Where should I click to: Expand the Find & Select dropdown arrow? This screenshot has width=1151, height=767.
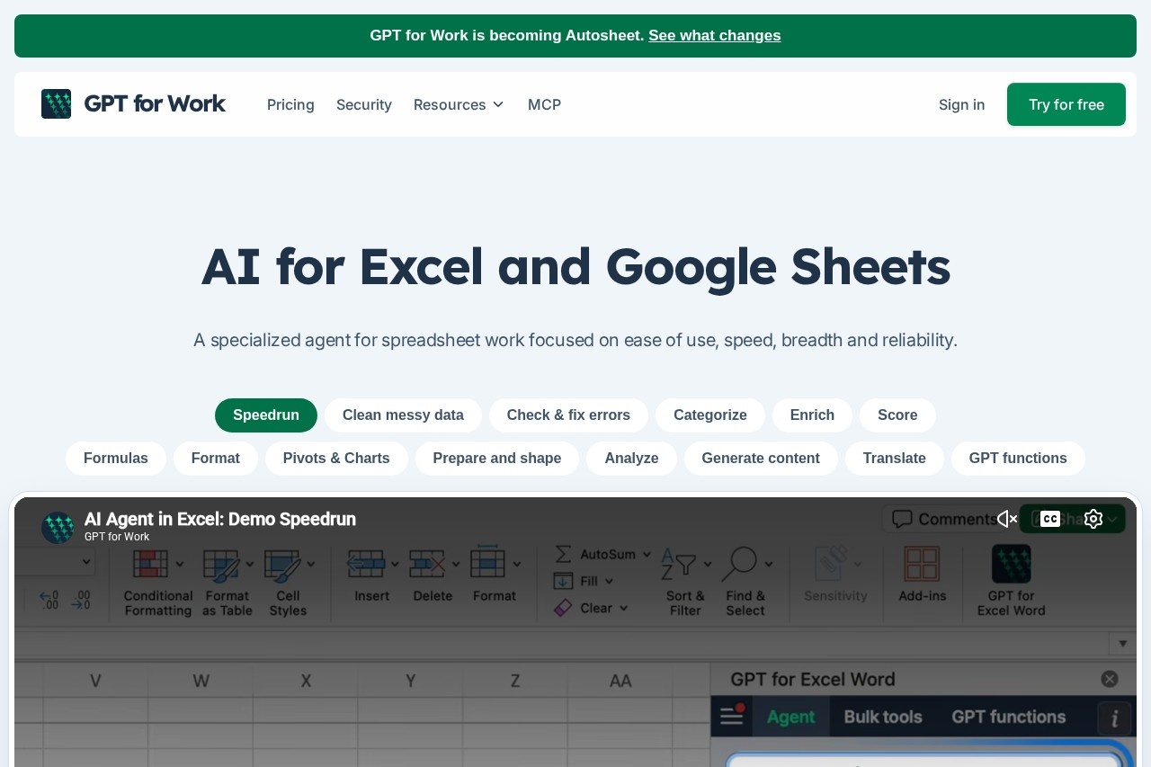click(x=771, y=565)
